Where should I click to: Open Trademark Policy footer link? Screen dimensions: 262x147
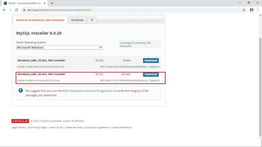(x=74, y=127)
